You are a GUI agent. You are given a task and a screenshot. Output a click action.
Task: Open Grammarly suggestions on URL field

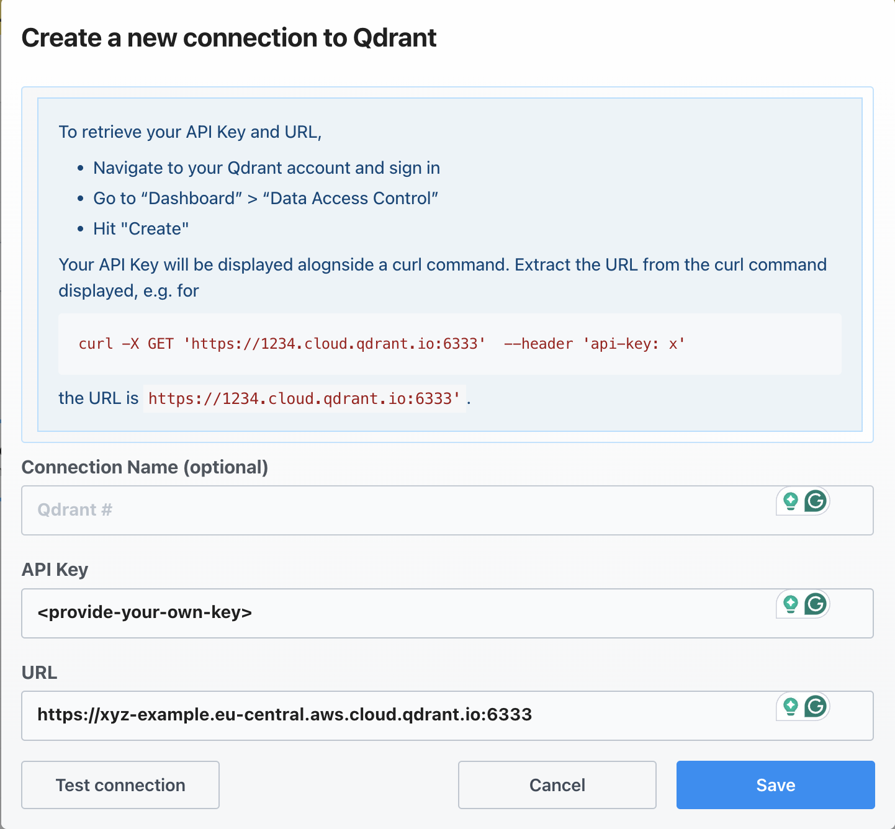click(789, 706)
